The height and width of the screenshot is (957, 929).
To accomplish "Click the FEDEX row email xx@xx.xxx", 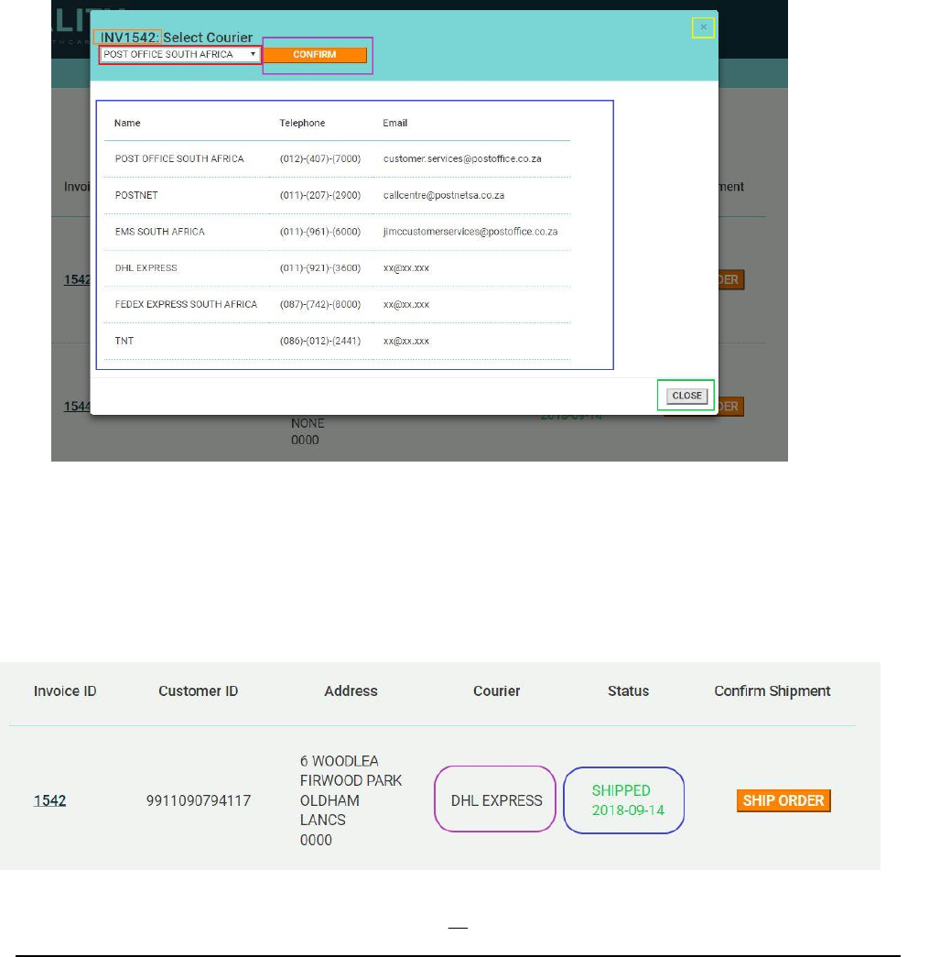I will [406, 304].
